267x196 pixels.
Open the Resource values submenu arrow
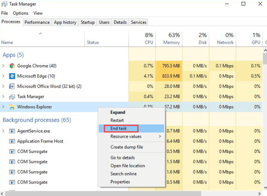click(160, 136)
